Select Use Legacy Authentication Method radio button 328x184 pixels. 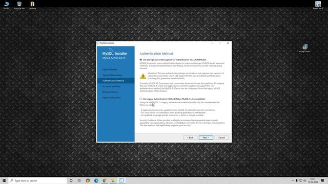coord(141,99)
